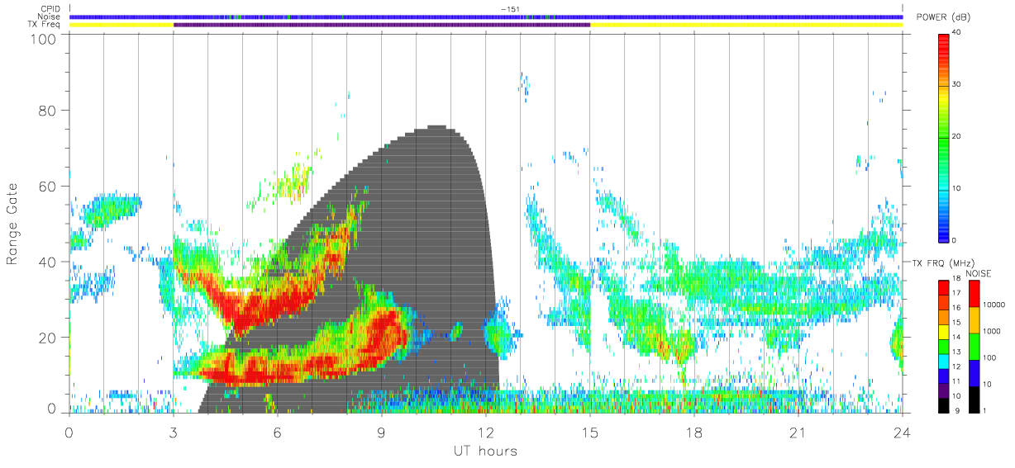Click the purple section of TX Freq strip
The width and height of the screenshot is (1015, 468).
click(382, 25)
